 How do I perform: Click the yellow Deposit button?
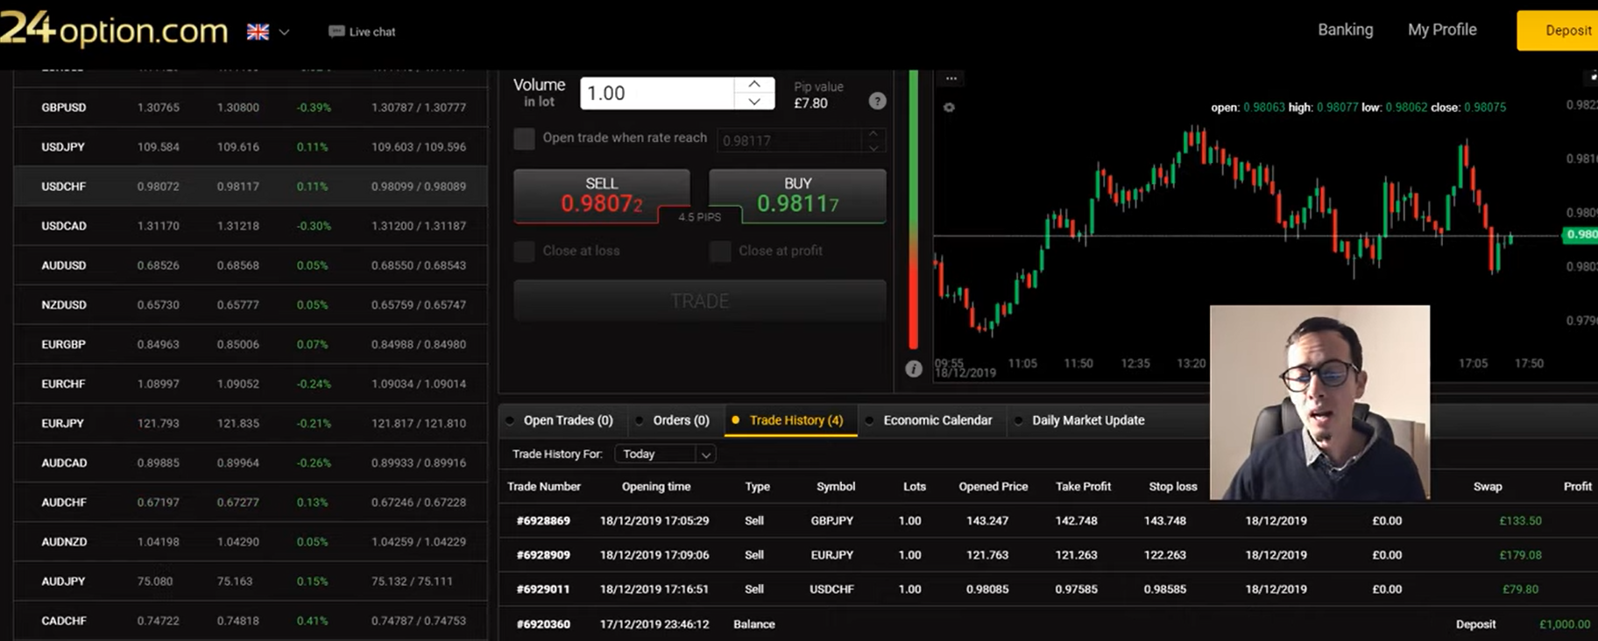click(1558, 31)
